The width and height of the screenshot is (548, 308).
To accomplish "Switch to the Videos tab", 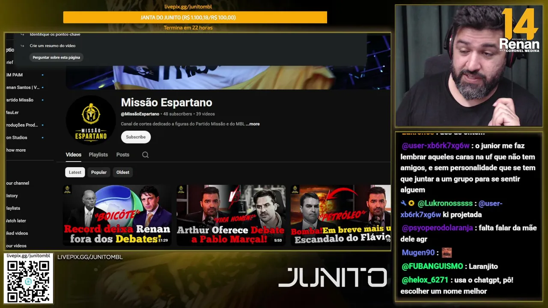I will 73,155.
